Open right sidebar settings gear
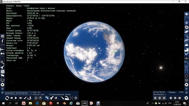The height and width of the screenshot is (106, 189). [x=186, y=85]
